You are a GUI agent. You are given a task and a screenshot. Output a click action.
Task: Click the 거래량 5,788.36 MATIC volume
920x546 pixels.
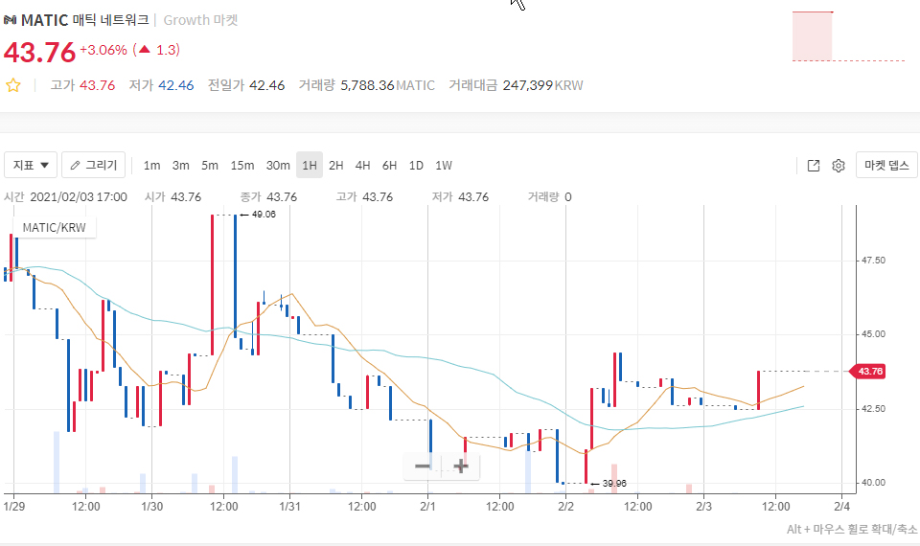point(367,85)
